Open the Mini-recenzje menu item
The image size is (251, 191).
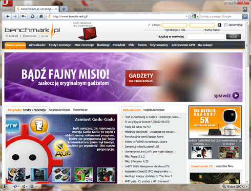84,45
